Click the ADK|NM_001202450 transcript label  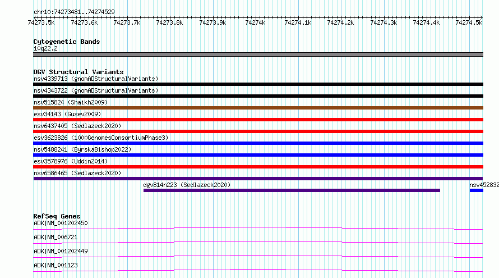[61, 223]
